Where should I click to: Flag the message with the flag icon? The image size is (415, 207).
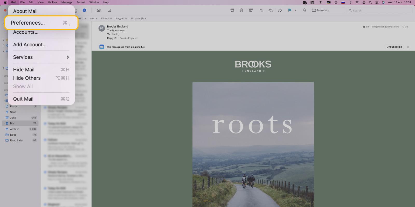click(x=290, y=10)
